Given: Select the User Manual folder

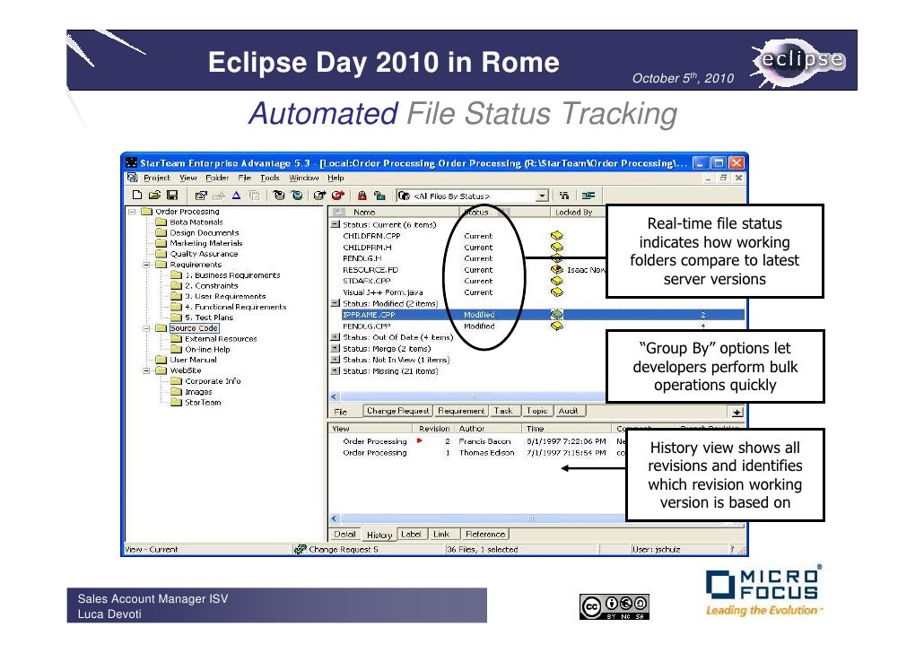Looking at the screenshot, I should pyautogui.click(x=193, y=360).
